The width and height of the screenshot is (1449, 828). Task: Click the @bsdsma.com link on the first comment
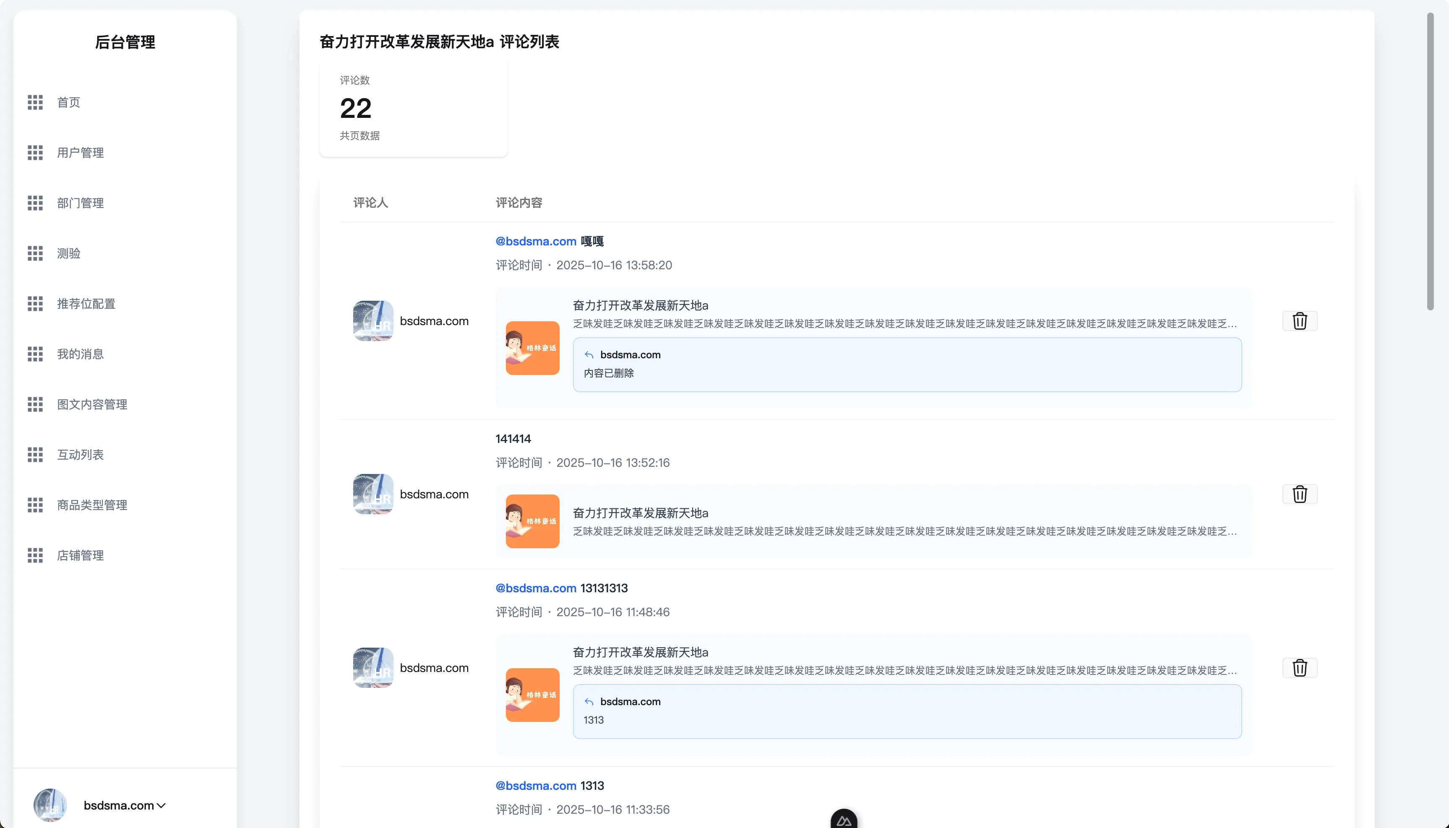tap(536, 241)
